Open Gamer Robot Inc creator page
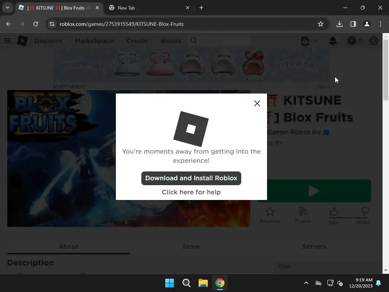Viewport: 389px width, 292px height. (x=294, y=132)
